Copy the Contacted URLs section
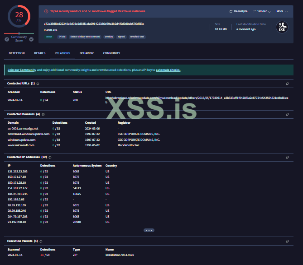Screen dimensions: 303x265 pos(287,84)
